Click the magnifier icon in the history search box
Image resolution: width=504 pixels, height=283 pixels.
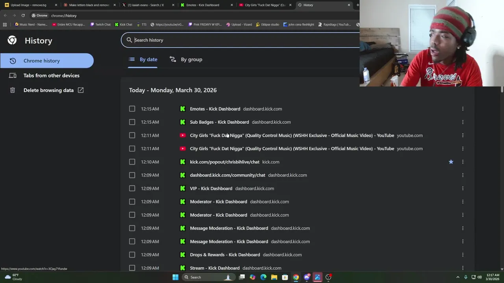[129, 40]
